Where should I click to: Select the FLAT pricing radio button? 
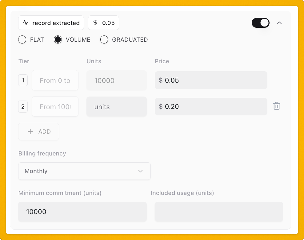tap(22, 39)
